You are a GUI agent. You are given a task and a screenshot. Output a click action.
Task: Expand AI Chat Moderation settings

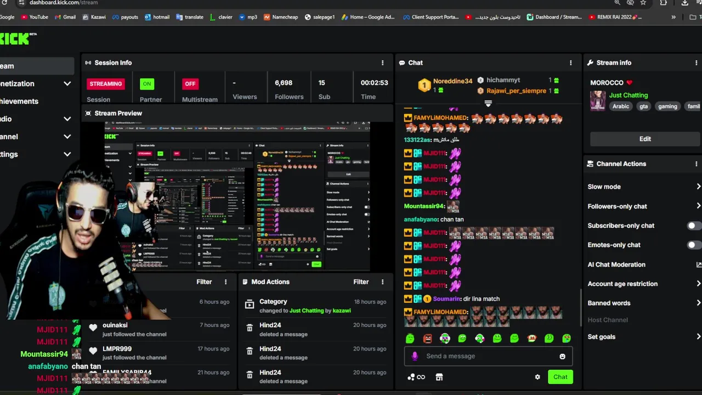coord(698,264)
